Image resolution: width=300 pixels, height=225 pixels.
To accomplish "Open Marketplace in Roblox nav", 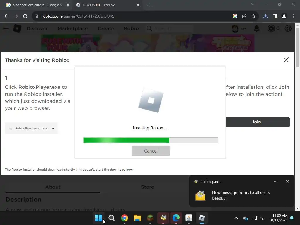I will (73, 28).
